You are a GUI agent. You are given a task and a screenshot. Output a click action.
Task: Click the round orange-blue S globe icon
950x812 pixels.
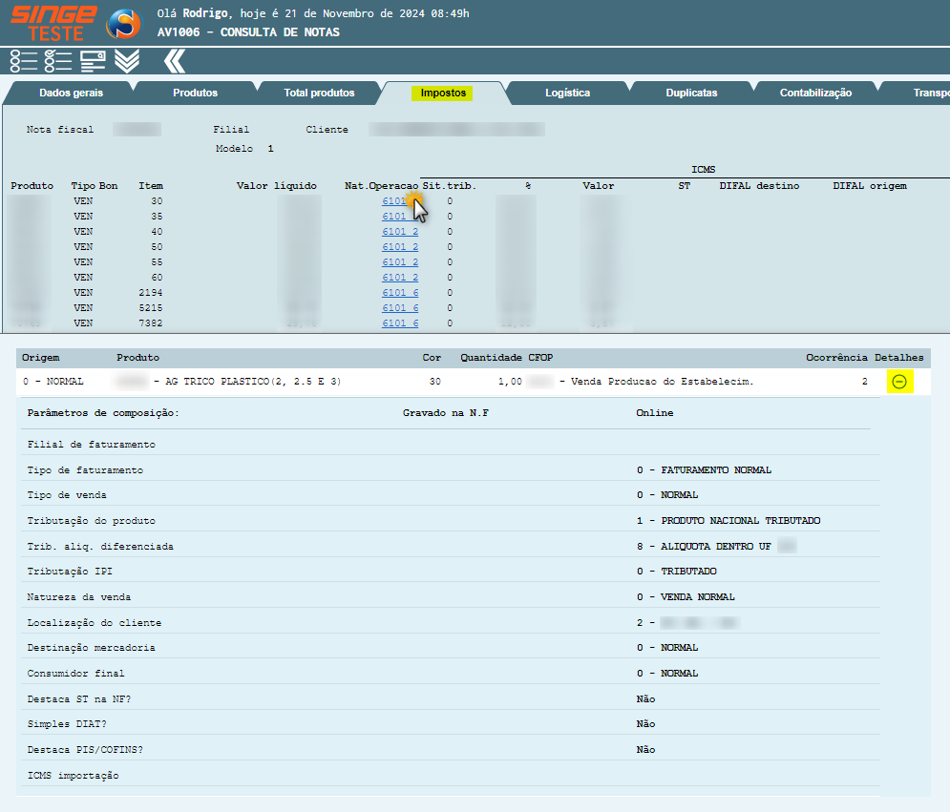coord(123,24)
